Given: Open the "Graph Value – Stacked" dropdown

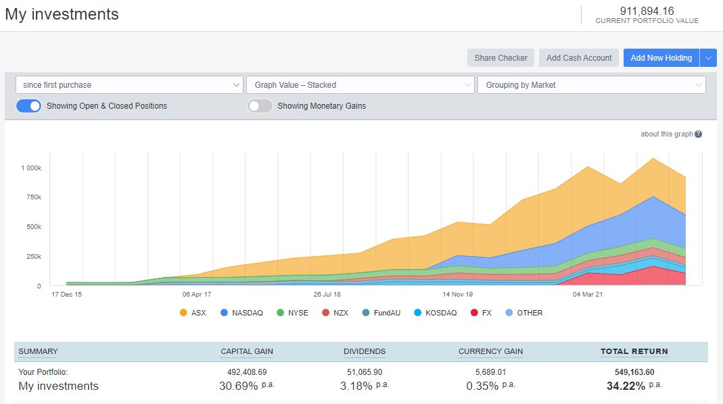Looking at the screenshot, I should 360,84.
